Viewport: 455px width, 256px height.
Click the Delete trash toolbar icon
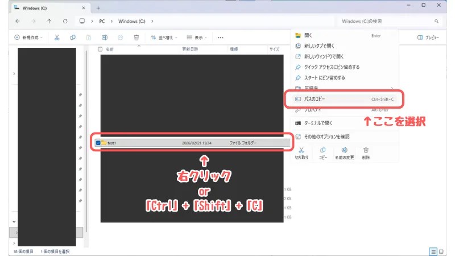click(x=136, y=38)
